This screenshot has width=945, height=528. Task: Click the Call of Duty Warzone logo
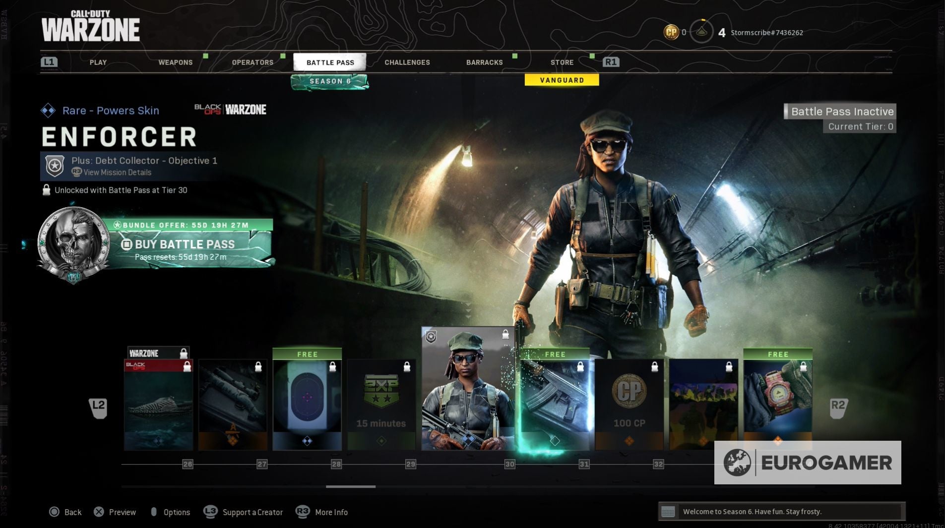click(x=91, y=26)
